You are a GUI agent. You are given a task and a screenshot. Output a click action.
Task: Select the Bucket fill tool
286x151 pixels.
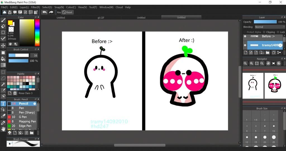[3, 59]
